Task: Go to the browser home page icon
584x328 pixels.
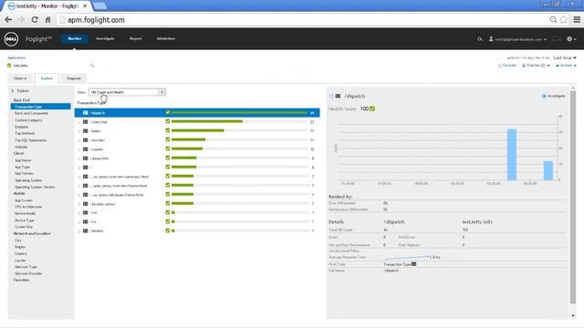Action: (x=48, y=20)
